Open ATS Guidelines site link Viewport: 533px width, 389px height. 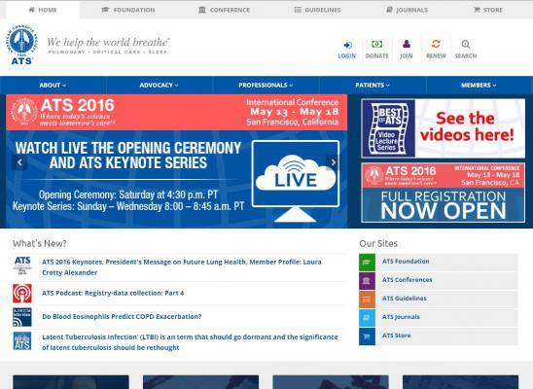click(405, 299)
